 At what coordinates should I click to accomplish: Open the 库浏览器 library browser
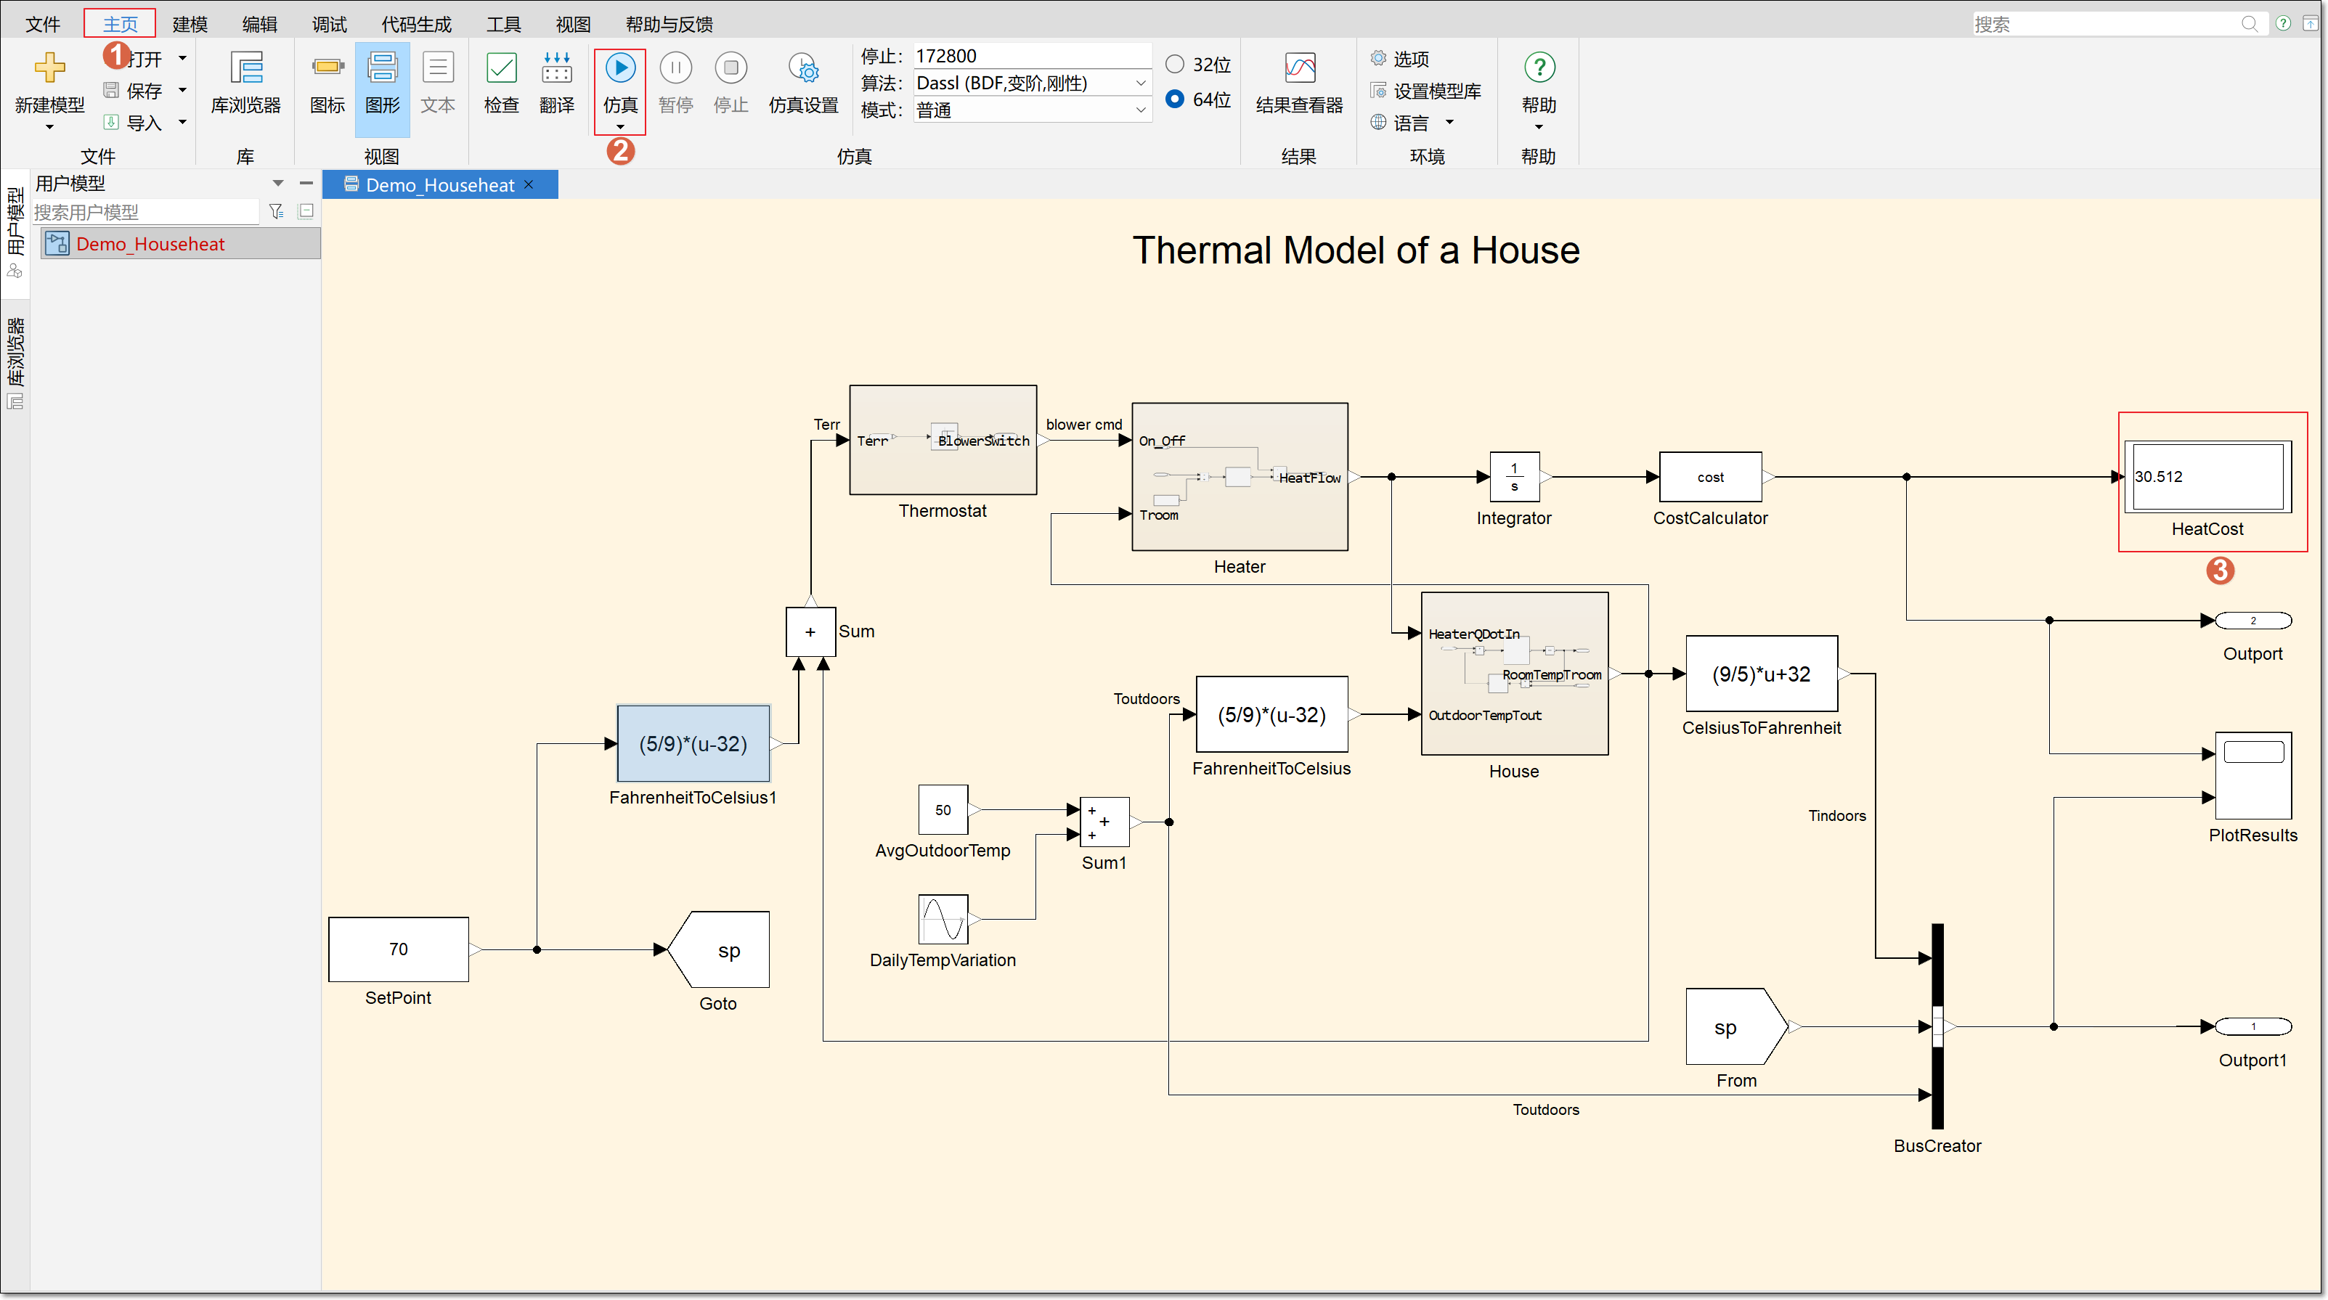tap(246, 82)
